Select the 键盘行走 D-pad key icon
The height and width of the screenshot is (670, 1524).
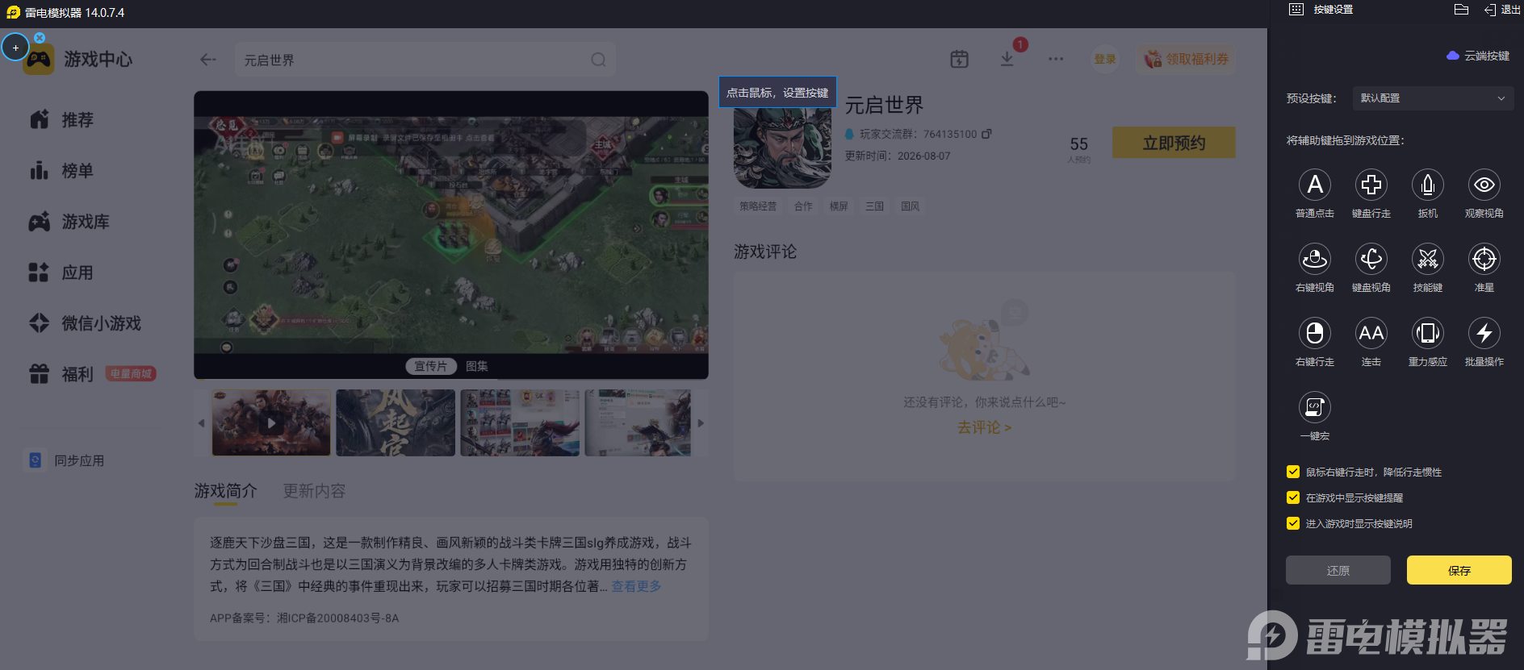(1371, 185)
